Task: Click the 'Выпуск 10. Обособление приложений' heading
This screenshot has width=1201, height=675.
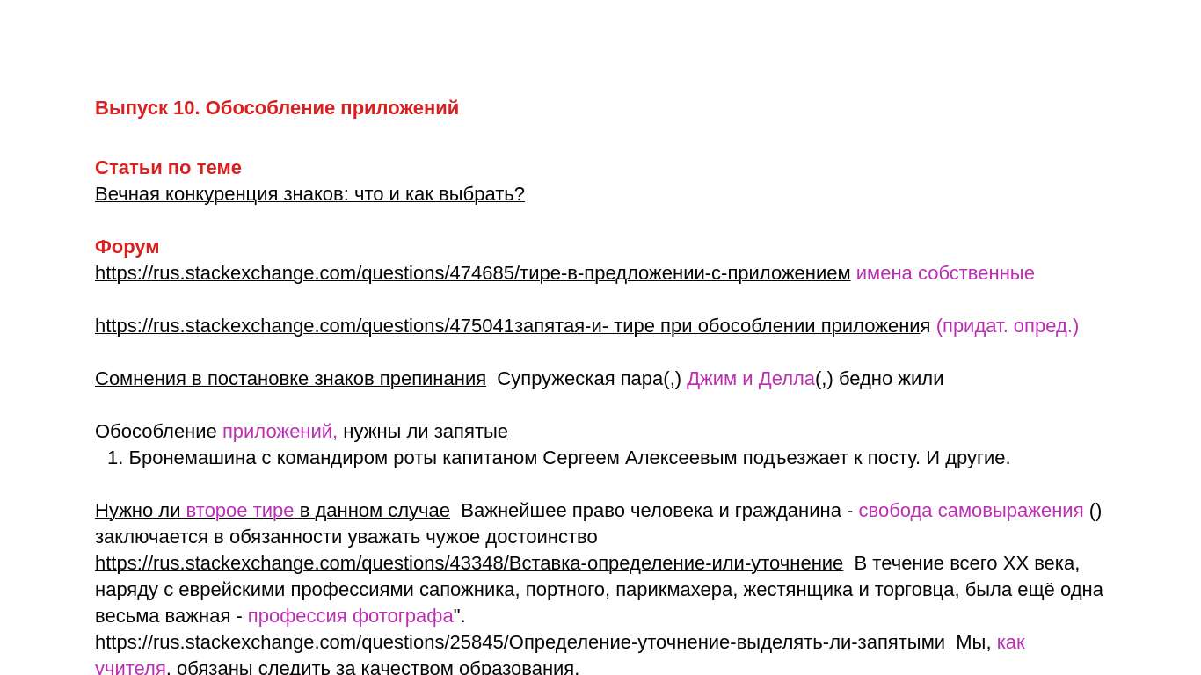Action: (x=277, y=108)
